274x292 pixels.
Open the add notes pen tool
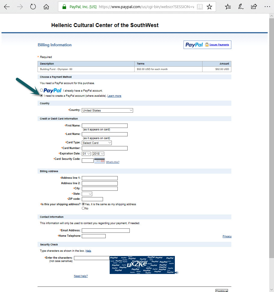241,7
